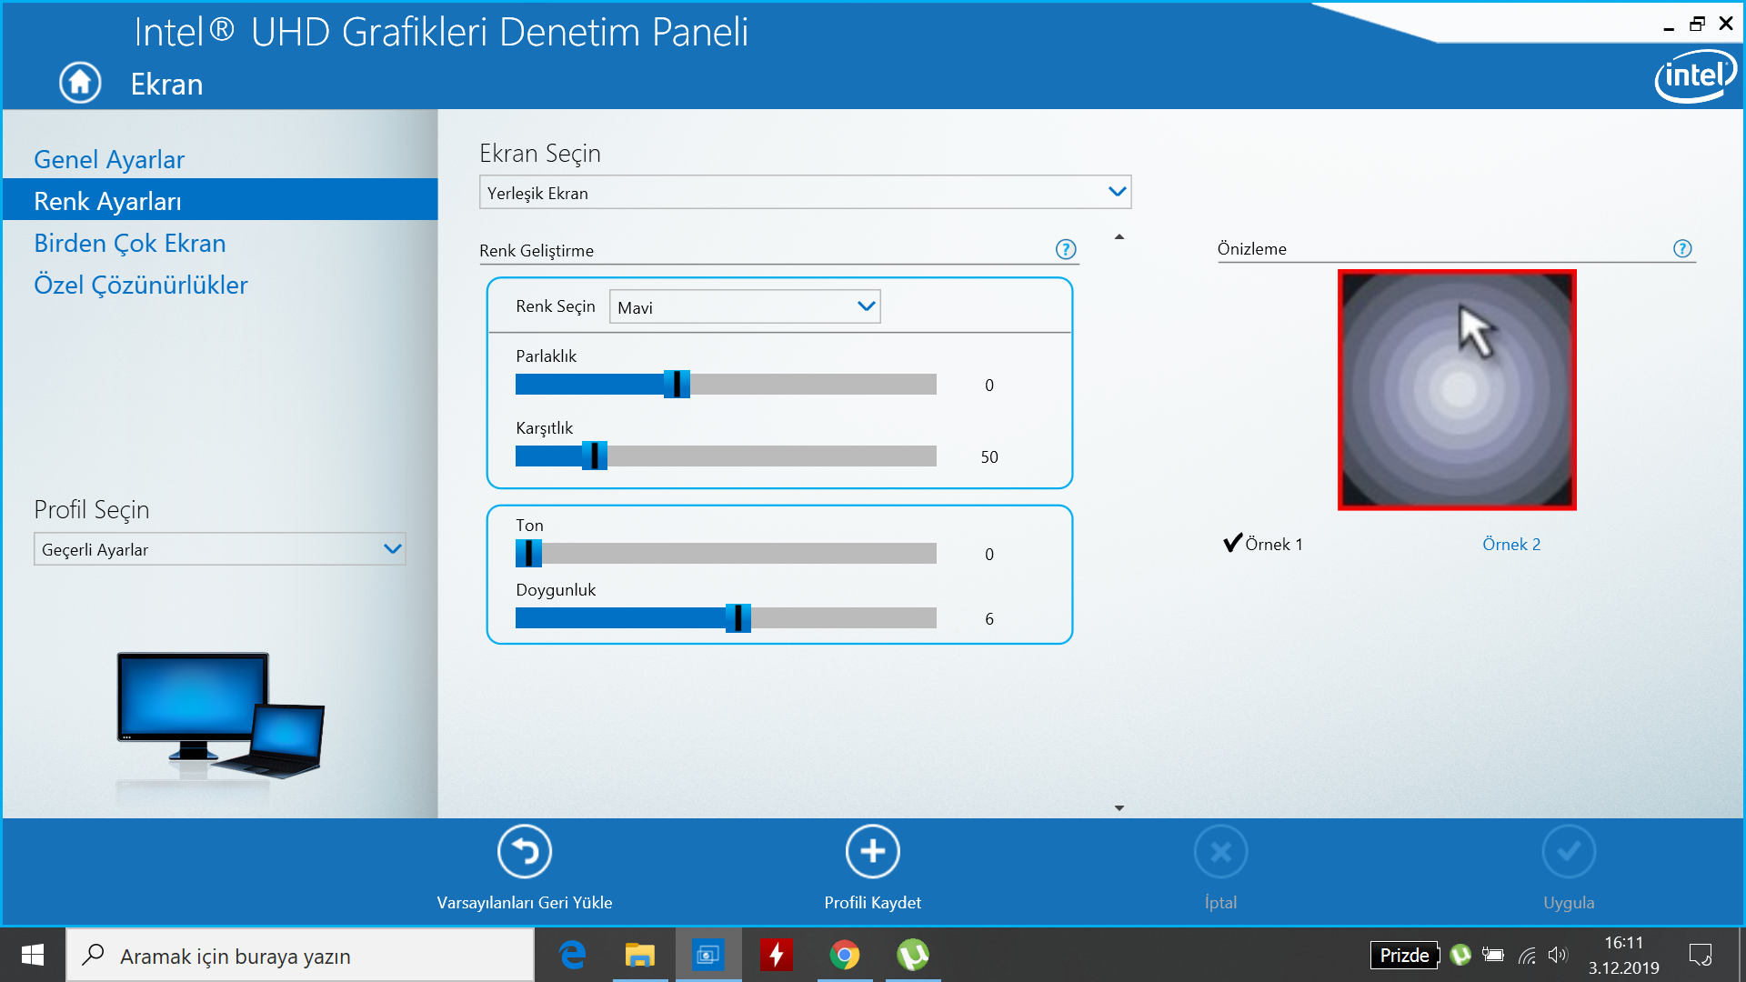
Task: Click the Intel Graphics taskbar icon
Action: tap(708, 955)
